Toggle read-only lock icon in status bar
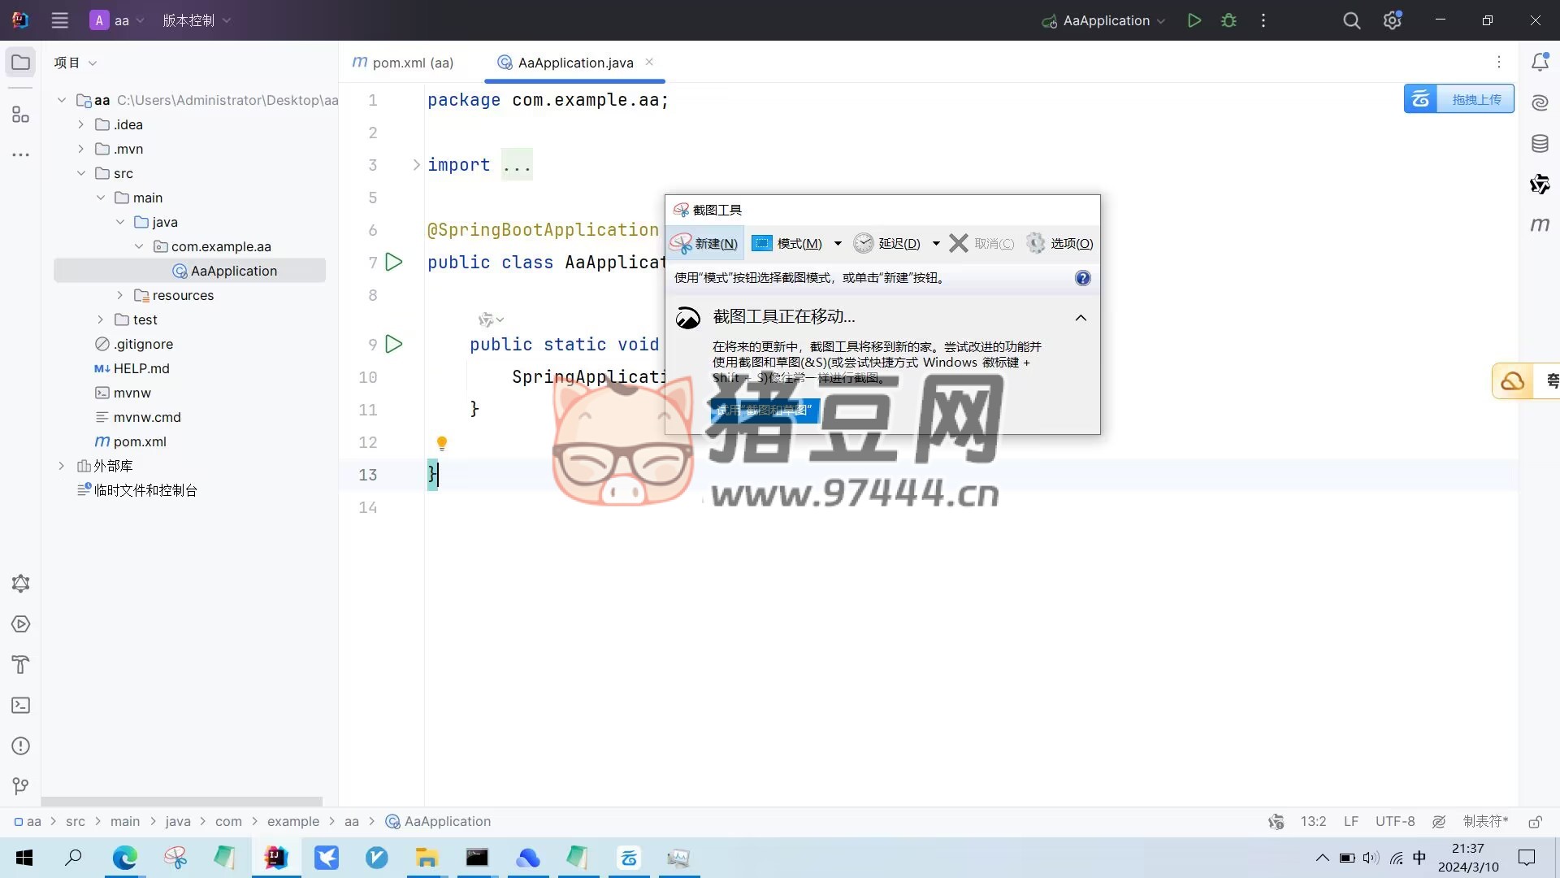The image size is (1560, 878). [1535, 822]
